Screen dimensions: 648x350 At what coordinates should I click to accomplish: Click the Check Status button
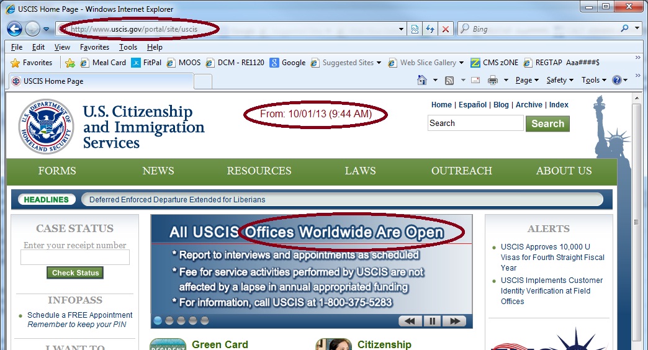pyautogui.click(x=75, y=272)
